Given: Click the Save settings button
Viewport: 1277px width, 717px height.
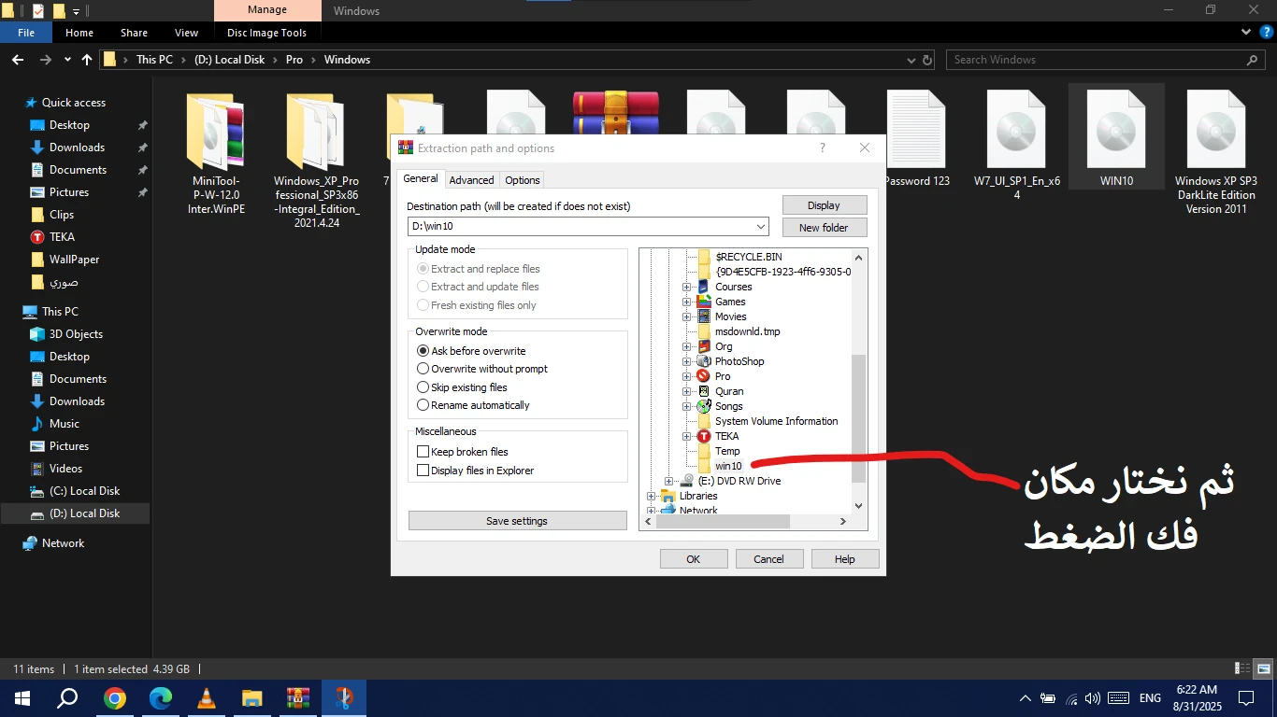Looking at the screenshot, I should point(518,521).
